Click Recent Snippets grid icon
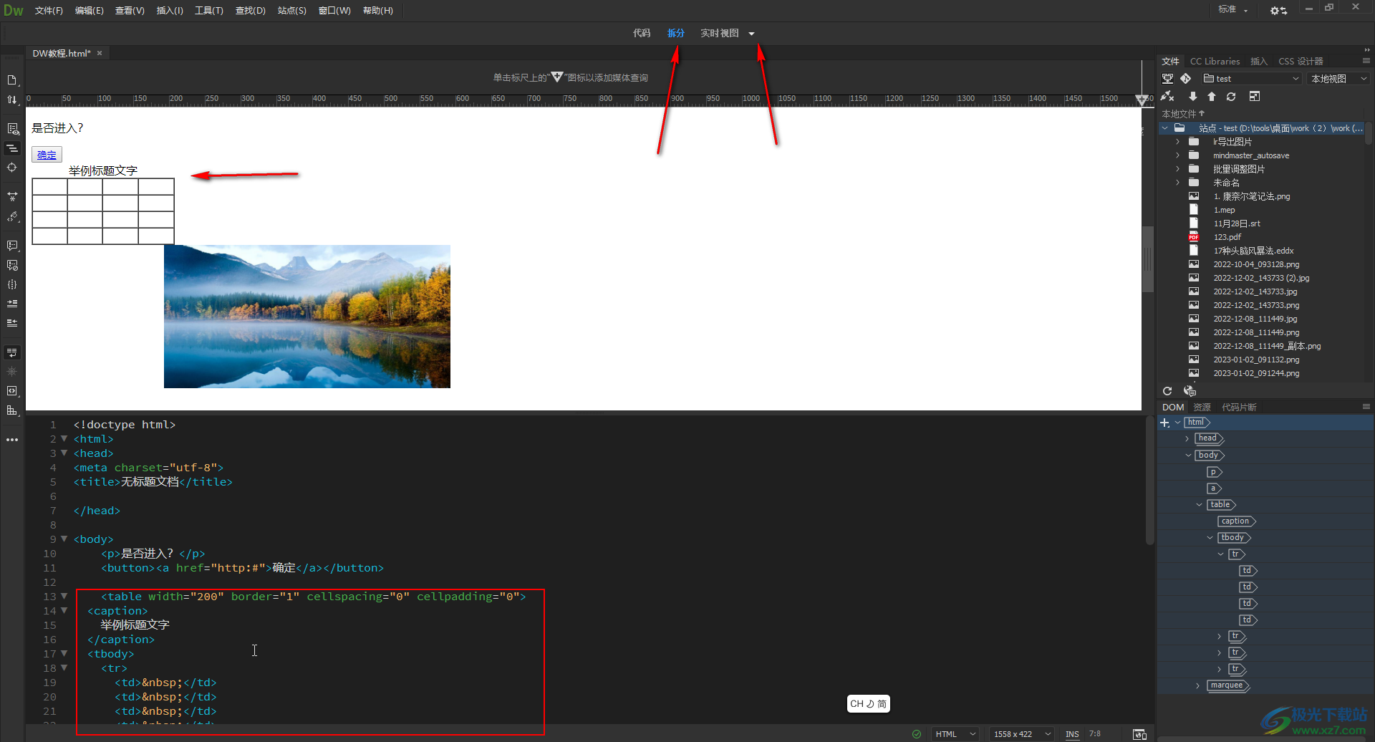Viewport: 1375px width, 742px height. 12,410
